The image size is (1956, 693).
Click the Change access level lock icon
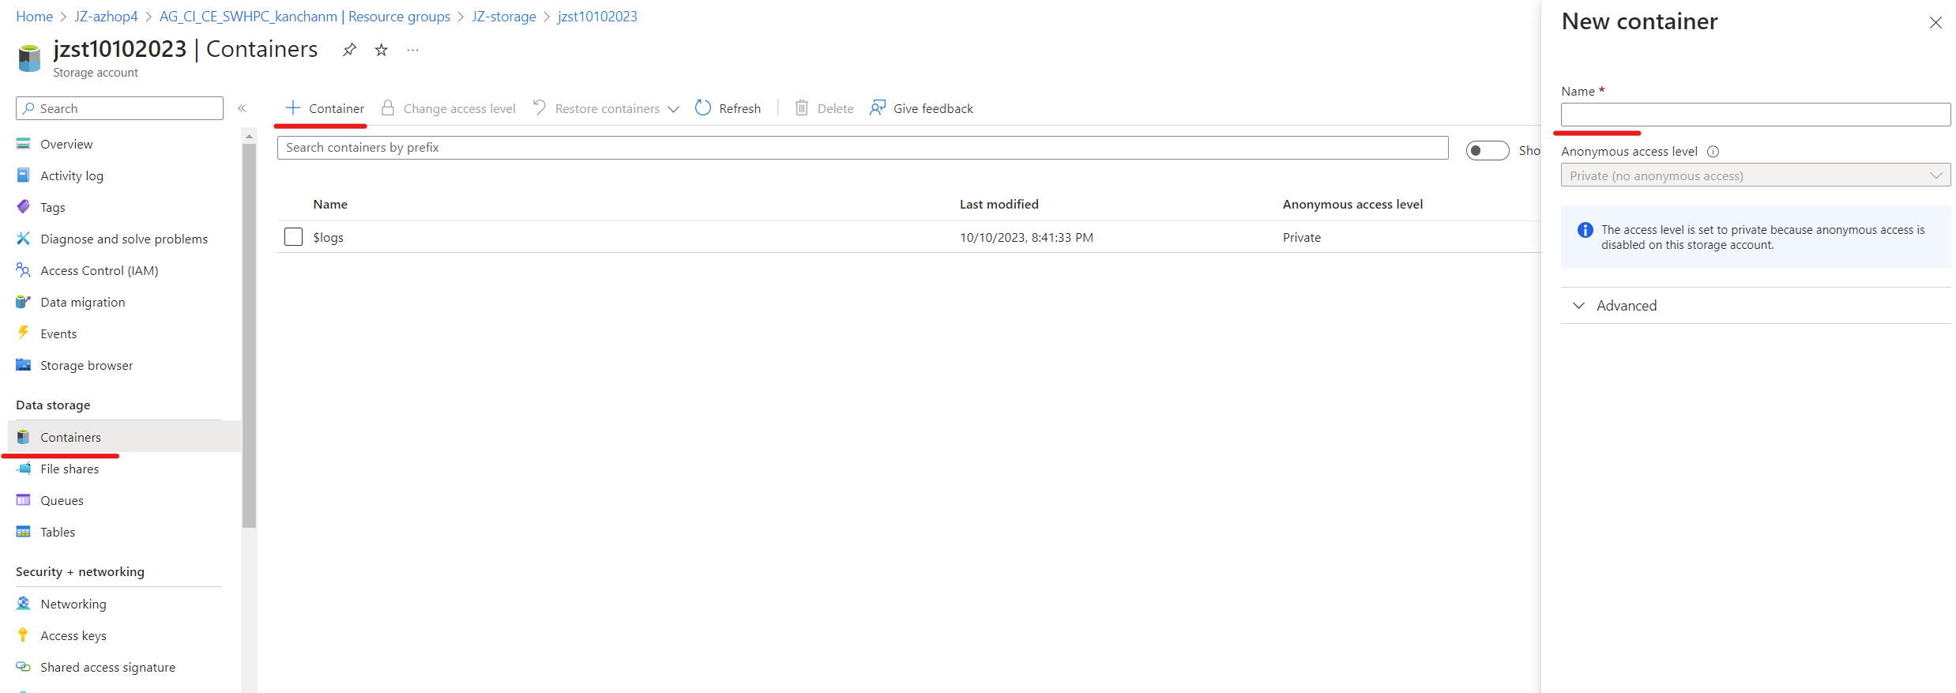(x=388, y=107)
